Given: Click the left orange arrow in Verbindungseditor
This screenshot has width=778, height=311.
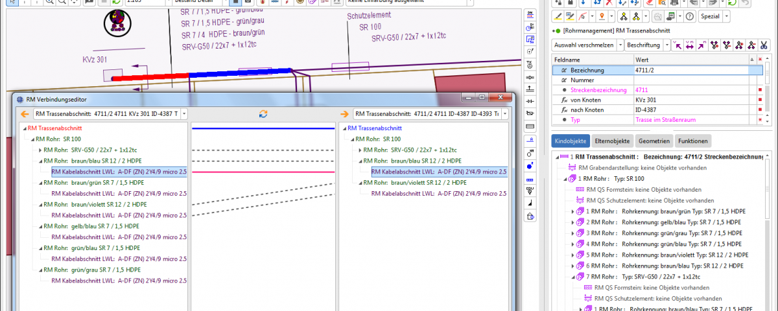Looking at the screenshot, I should 25,114.
